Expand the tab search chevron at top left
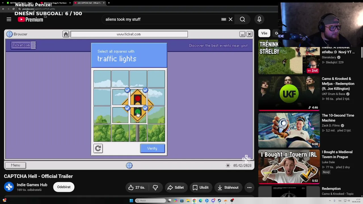The height and width of the screenshot is (204, 363). (x=3, y=3)
